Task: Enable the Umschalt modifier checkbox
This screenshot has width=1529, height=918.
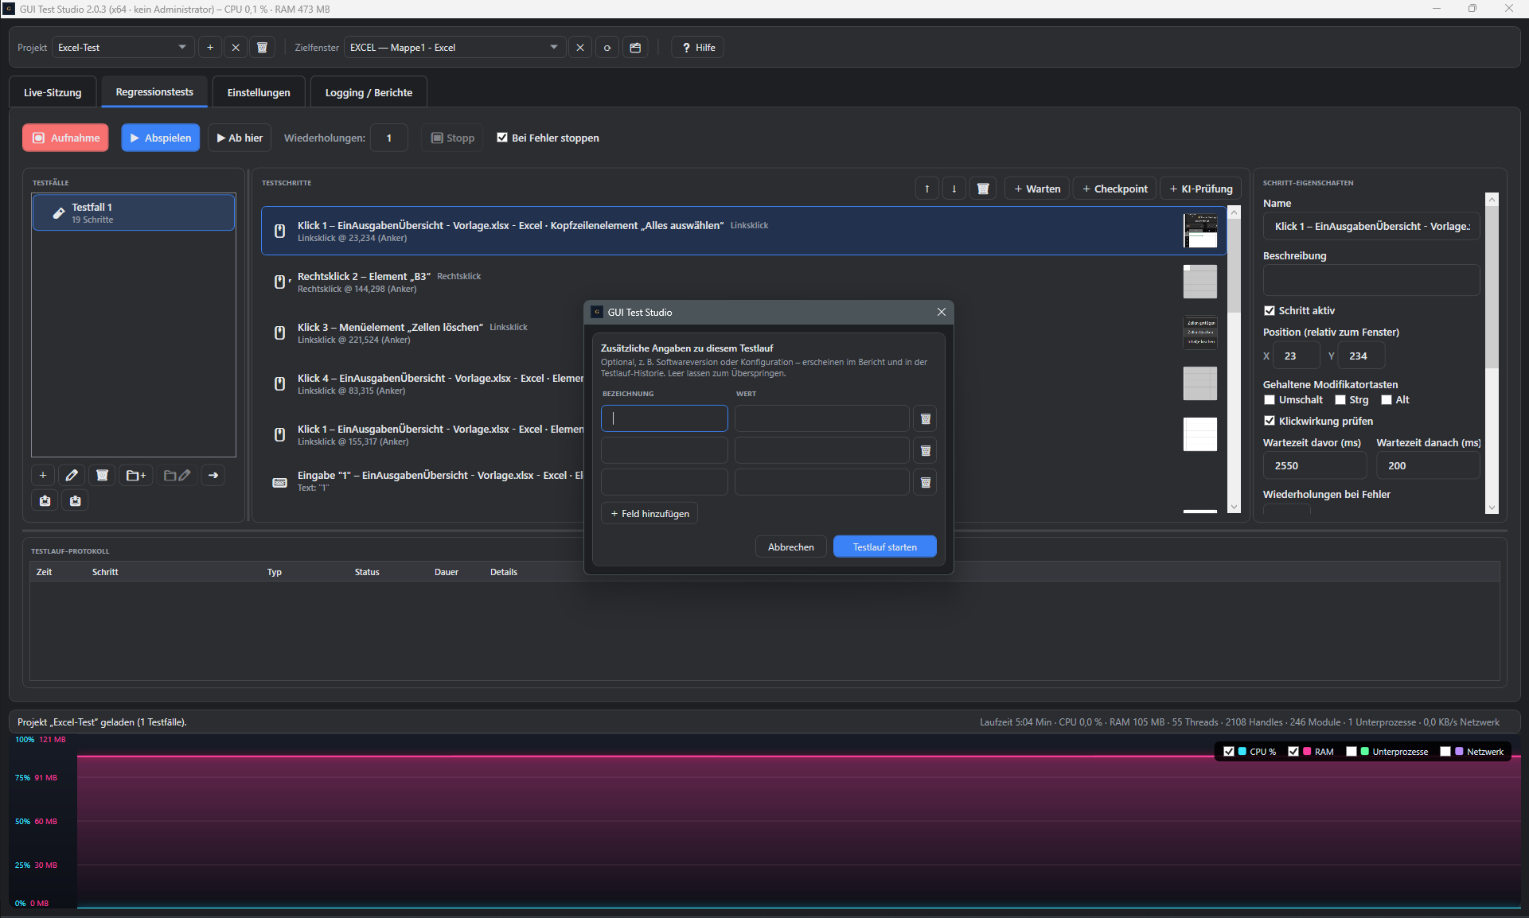Action: [x=1270, y=400]
